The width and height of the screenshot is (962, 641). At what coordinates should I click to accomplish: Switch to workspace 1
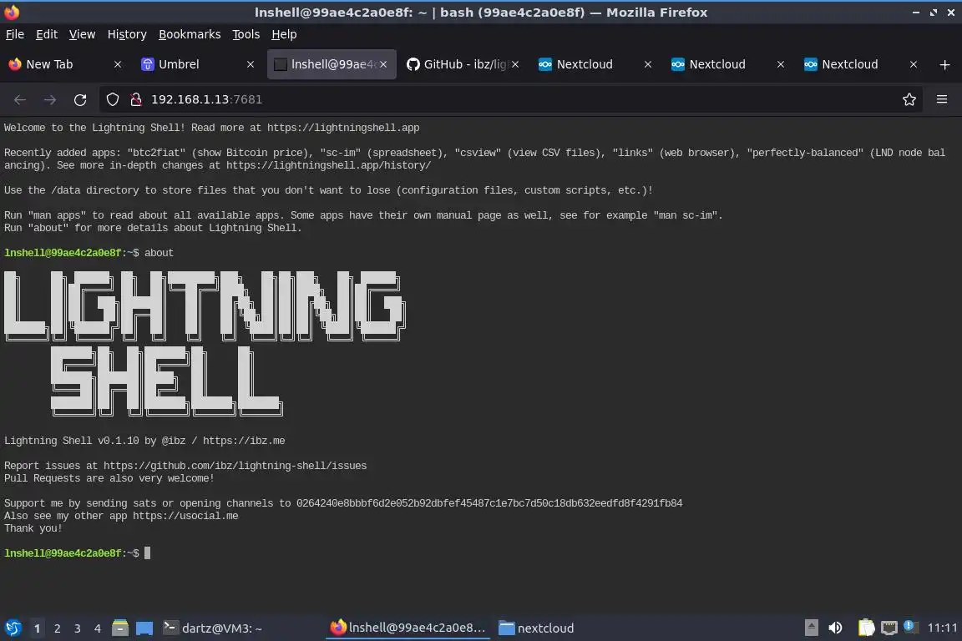(37, 628)
